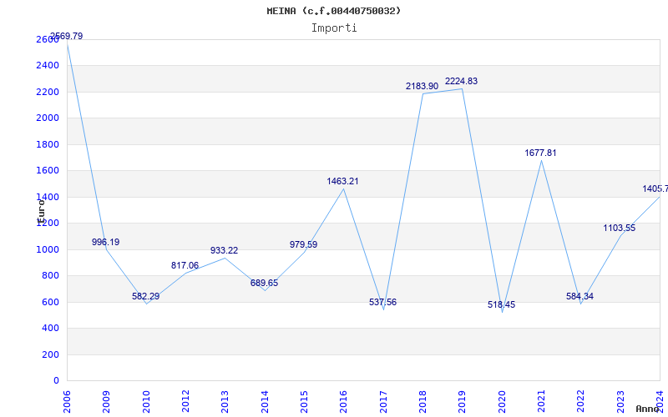Click the y-axis value 2000
Image resolution: width=668 pixels, height=417 pixels.
pos(48,118)
